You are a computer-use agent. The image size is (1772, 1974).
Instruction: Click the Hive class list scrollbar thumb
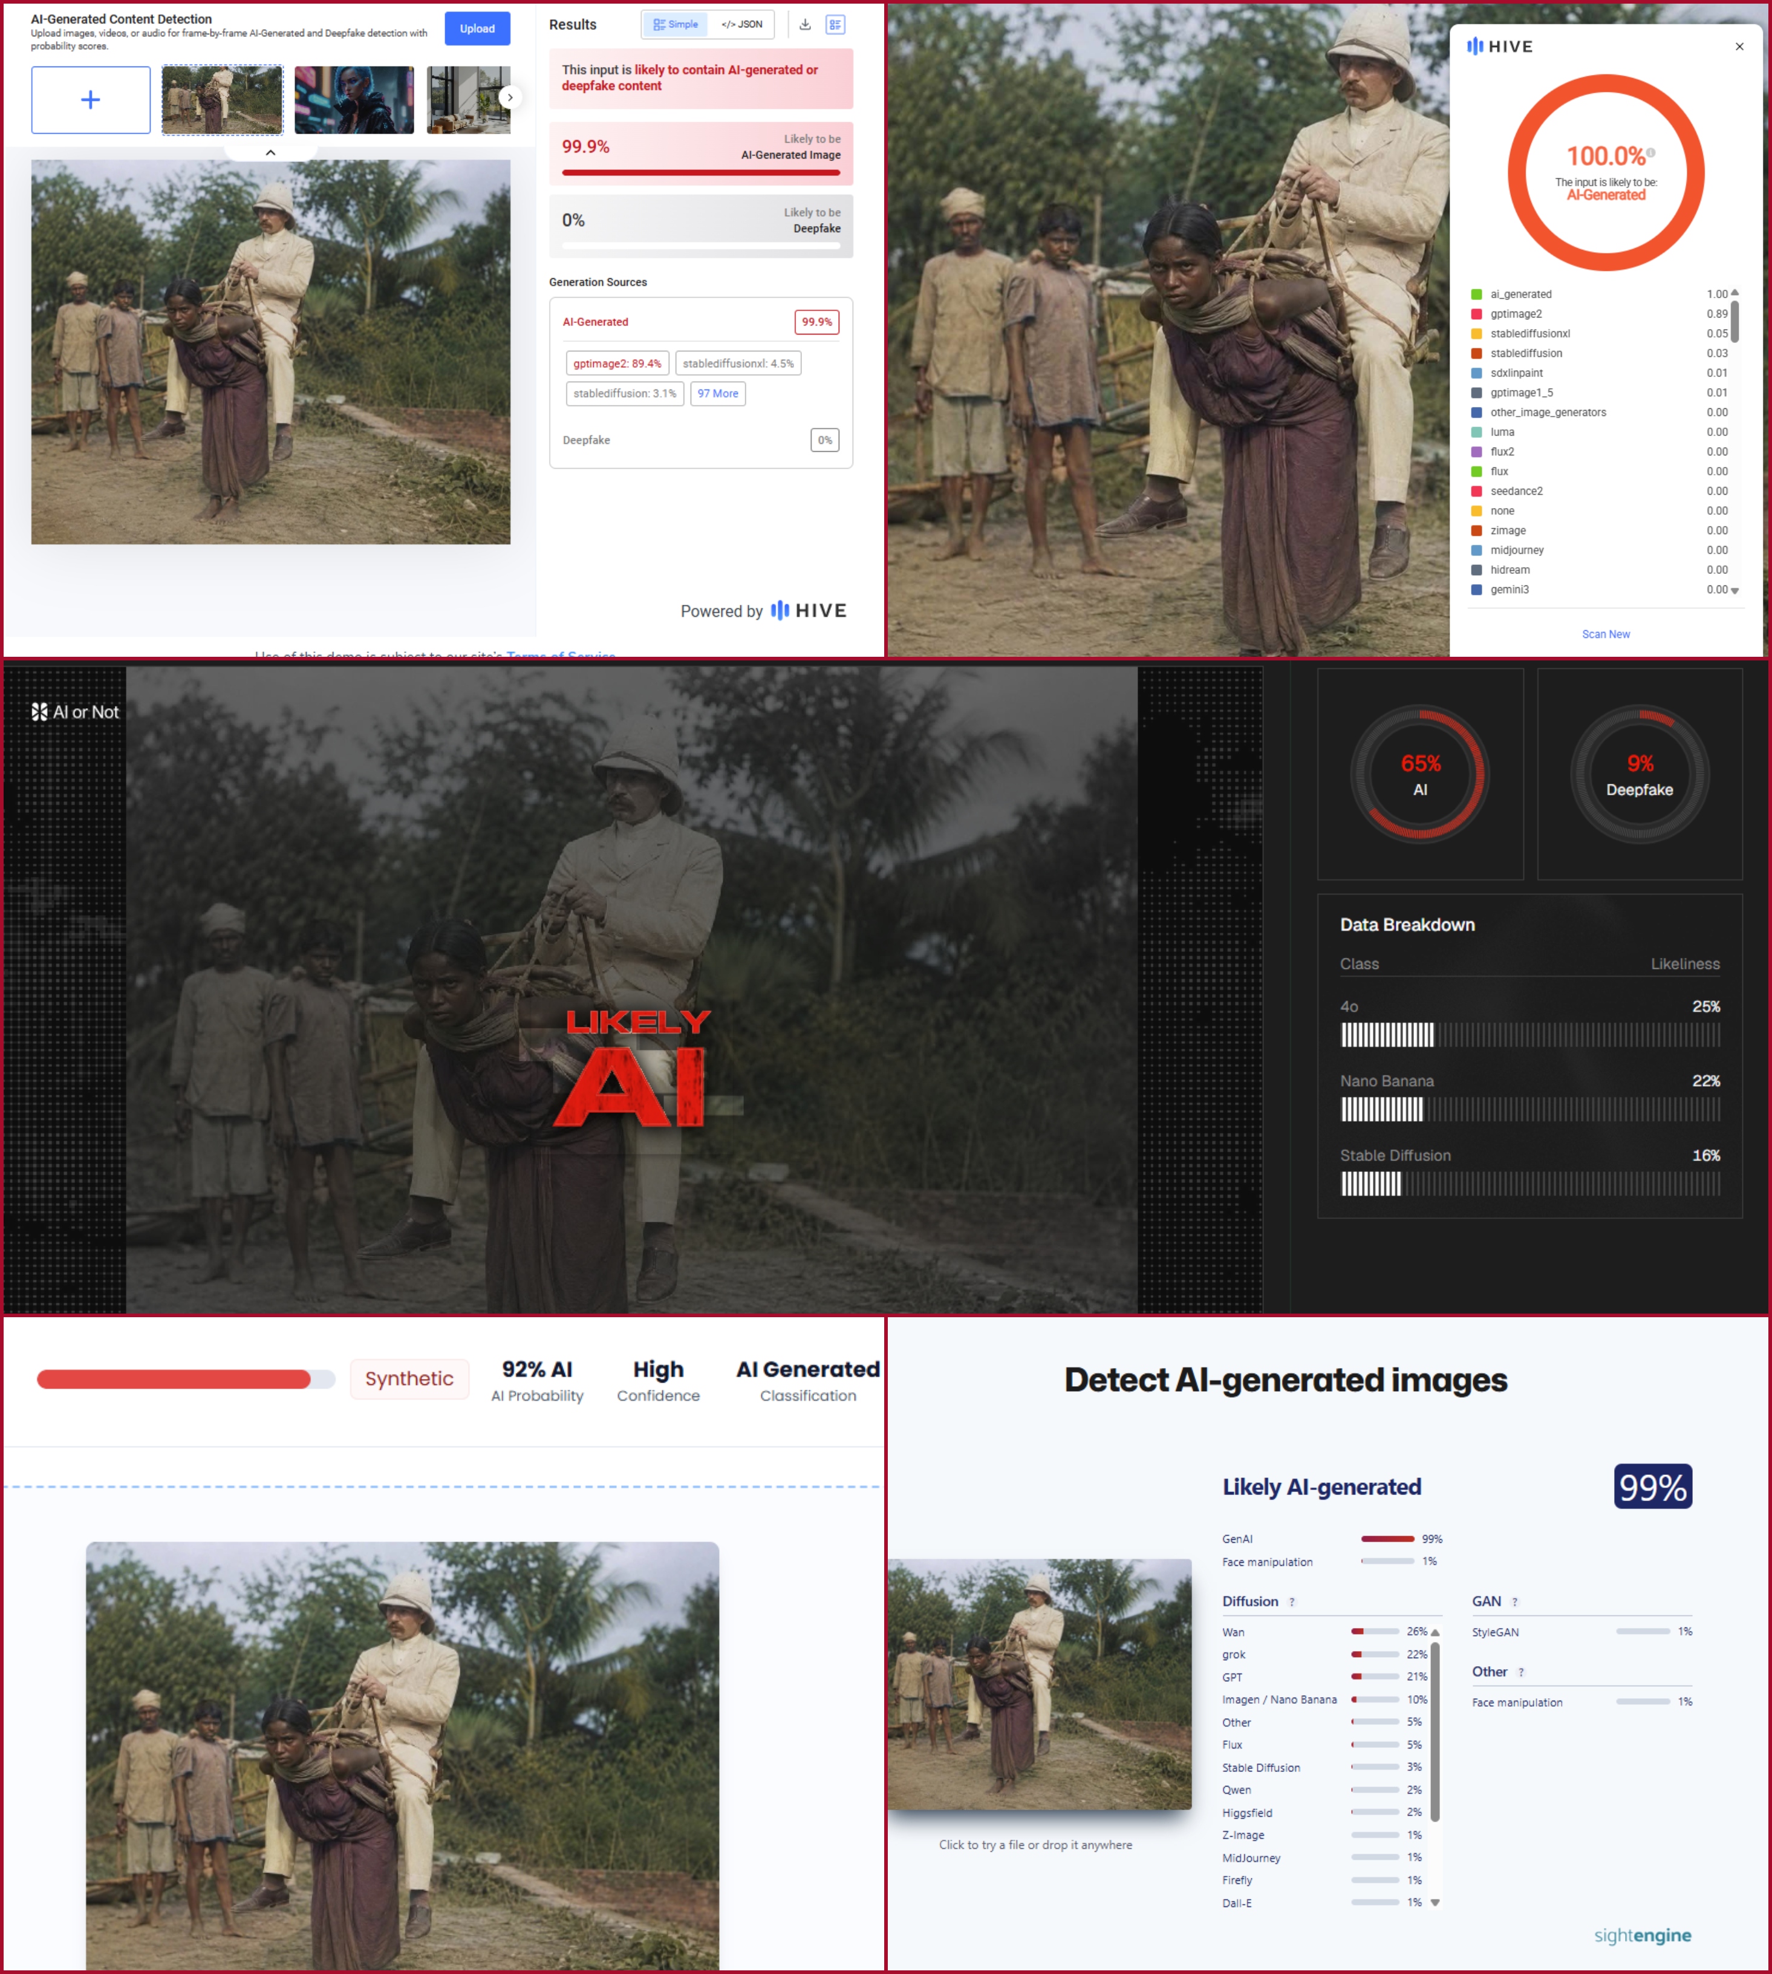coord(1735,321)
